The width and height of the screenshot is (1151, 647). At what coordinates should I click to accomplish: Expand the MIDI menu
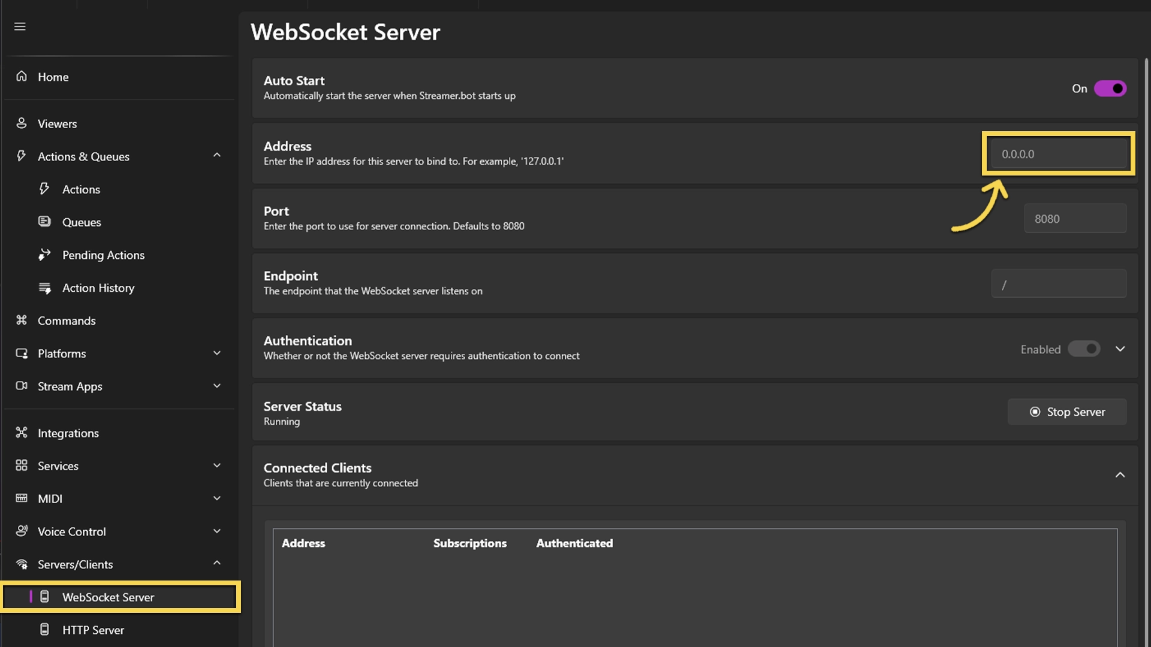[217, 498]
